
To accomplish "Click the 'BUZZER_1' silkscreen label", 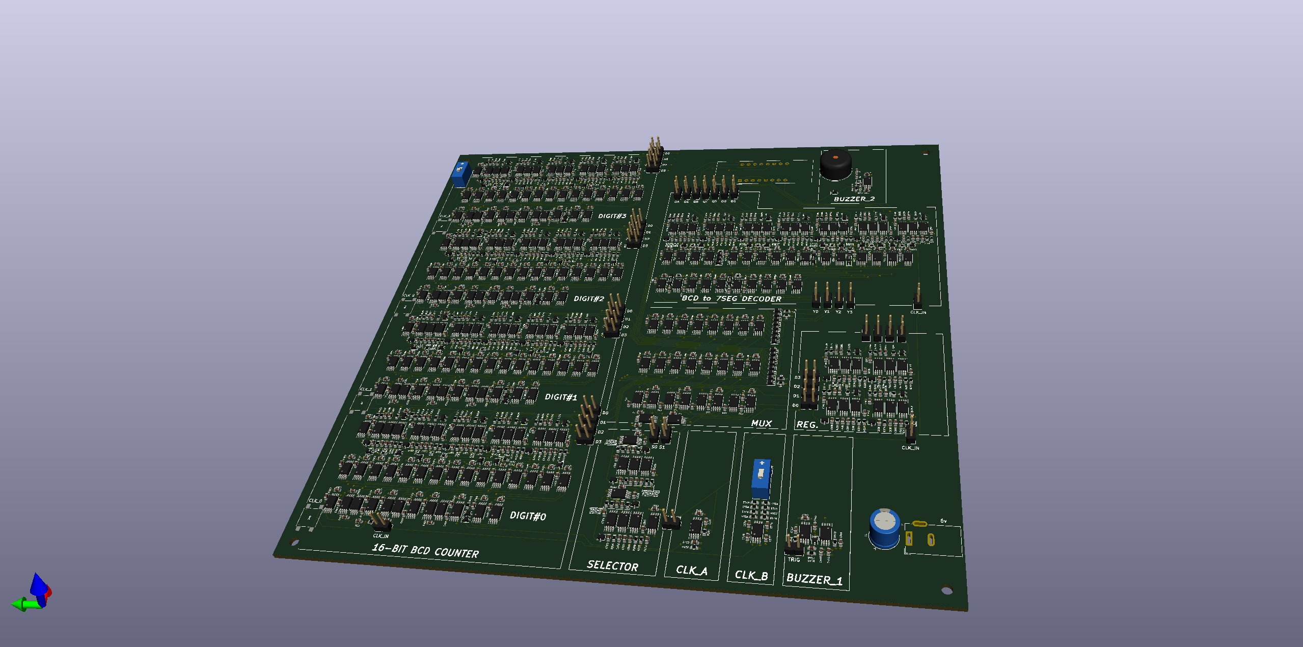I will pyautogui.click(x=815, y=579).
